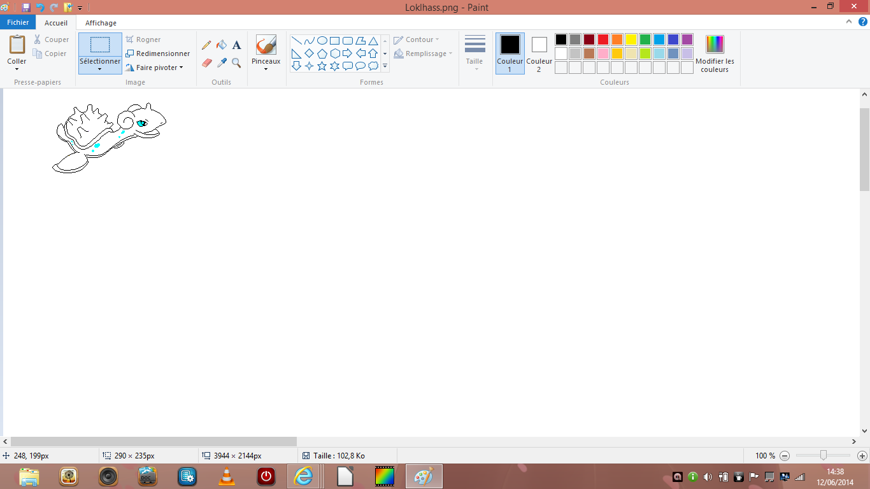
Task: Choose the straight line shape
Action: (x=296, y=41)
